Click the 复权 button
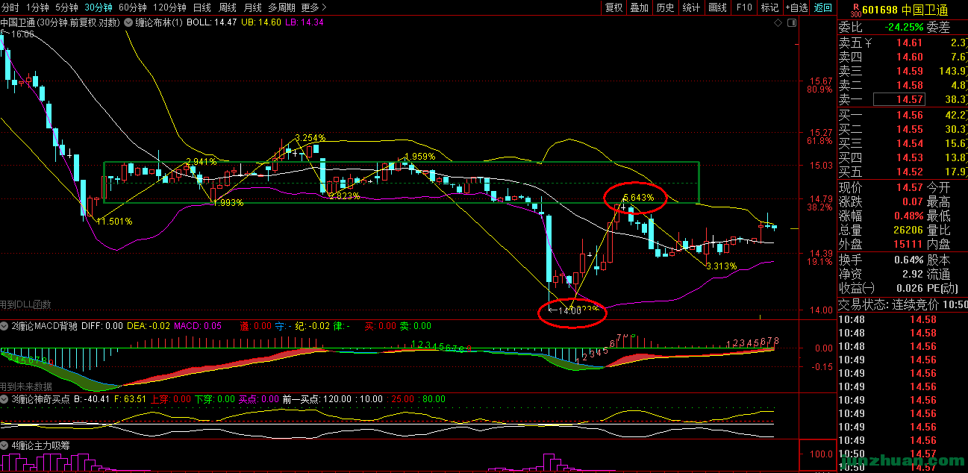 click(x=613, y=7)
